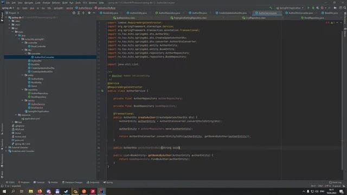Open Search Everywhere magnifier in top toolbar

click(345, 8)
